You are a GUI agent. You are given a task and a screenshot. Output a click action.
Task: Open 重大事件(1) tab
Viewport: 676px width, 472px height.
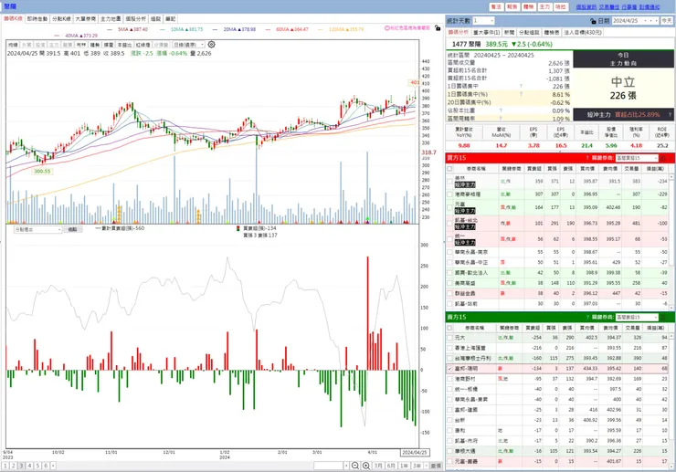click(486, 32)
